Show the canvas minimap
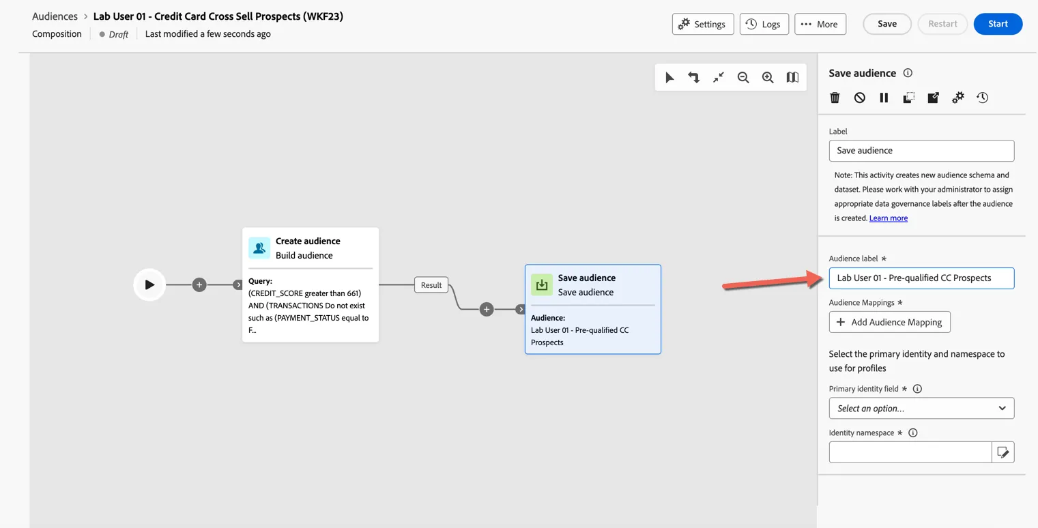The image size is (1038, 528). (x=792, y=78)
